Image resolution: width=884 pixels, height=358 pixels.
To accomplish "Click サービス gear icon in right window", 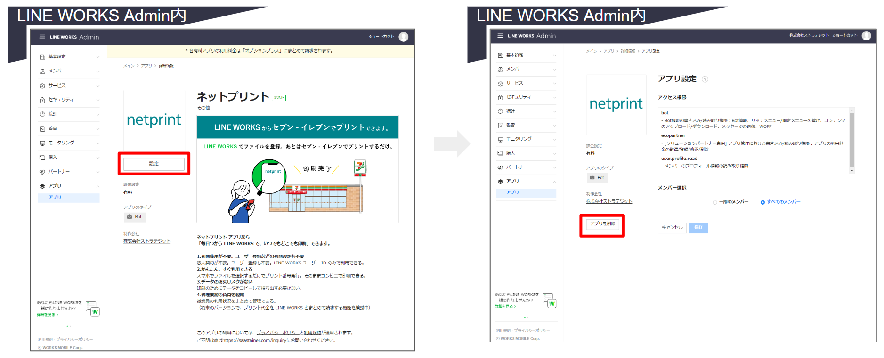I will [501, 83].
